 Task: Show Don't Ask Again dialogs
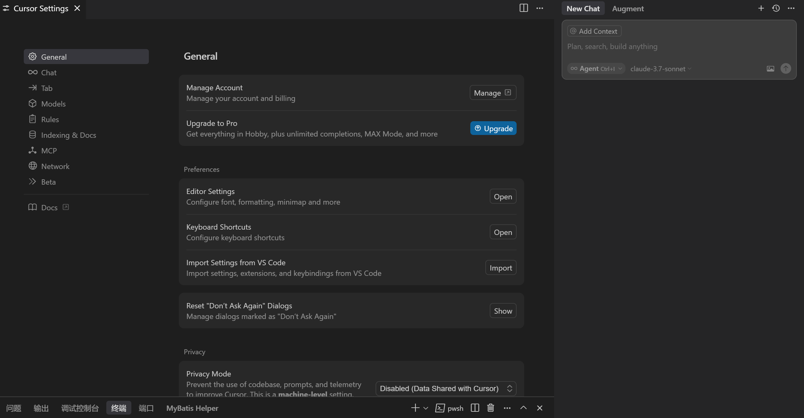(x=503, y=311)
